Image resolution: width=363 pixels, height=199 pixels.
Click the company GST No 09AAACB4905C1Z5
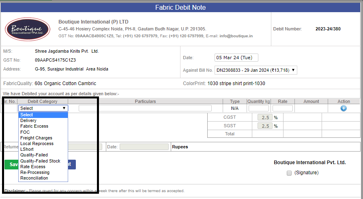click(94, 36)
